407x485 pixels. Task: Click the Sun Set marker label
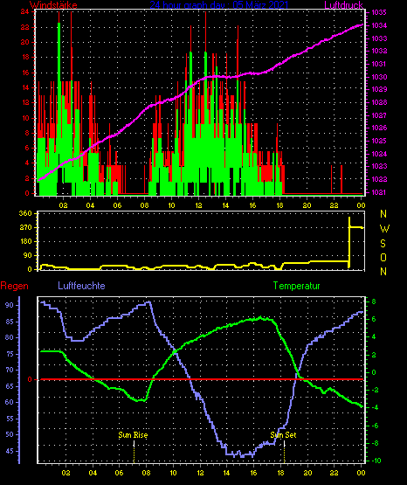[283, 435]
